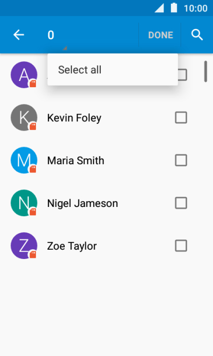
Task: Check the Zoe Taylor checkbox
Action: (181, 246)
